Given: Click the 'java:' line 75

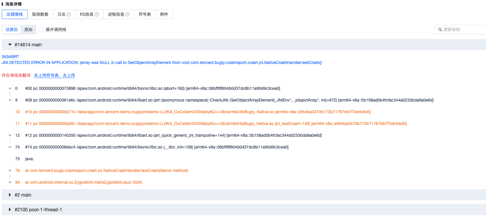Looking at the screenshot, I should click(x=29, y=159).
